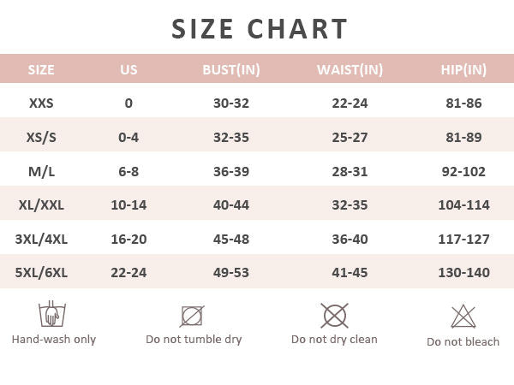Click the 36-40 waist measurement cell
Screen dimensions: 514x385
click(350, 239)
